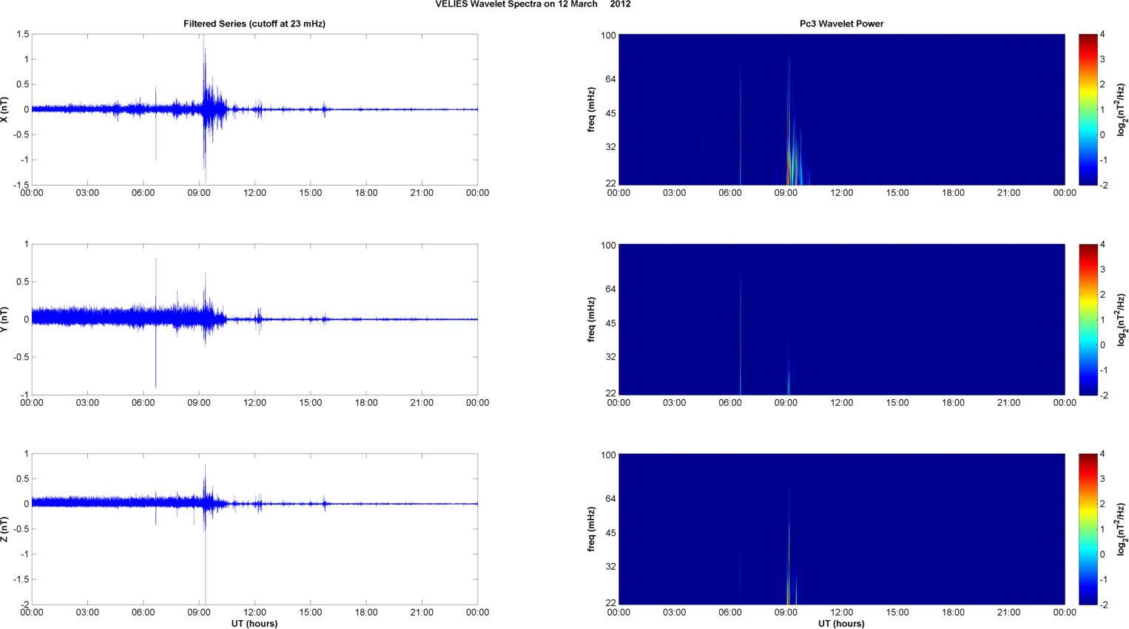Click the '03:00' tick under the X wavelet spectrum
The width and height of the screenshot is (1129, 629).
[674, 193]
